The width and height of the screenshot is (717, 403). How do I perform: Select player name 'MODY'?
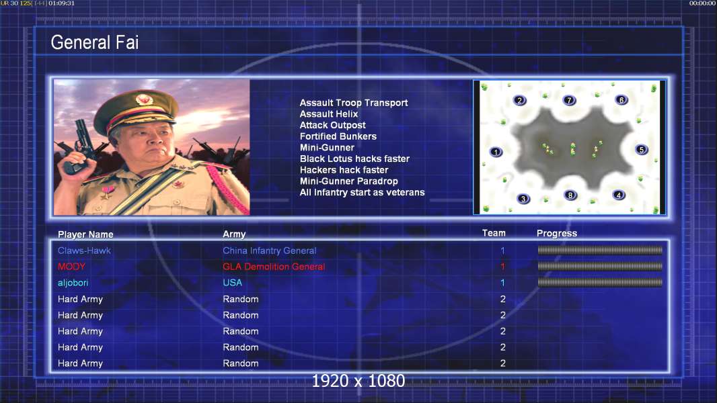pos(71,267)
